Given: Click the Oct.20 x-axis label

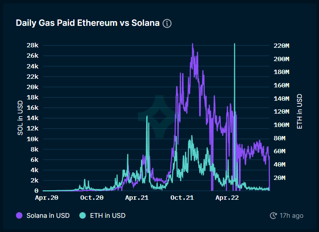Looking at the screenshot, I should point(92,198).
